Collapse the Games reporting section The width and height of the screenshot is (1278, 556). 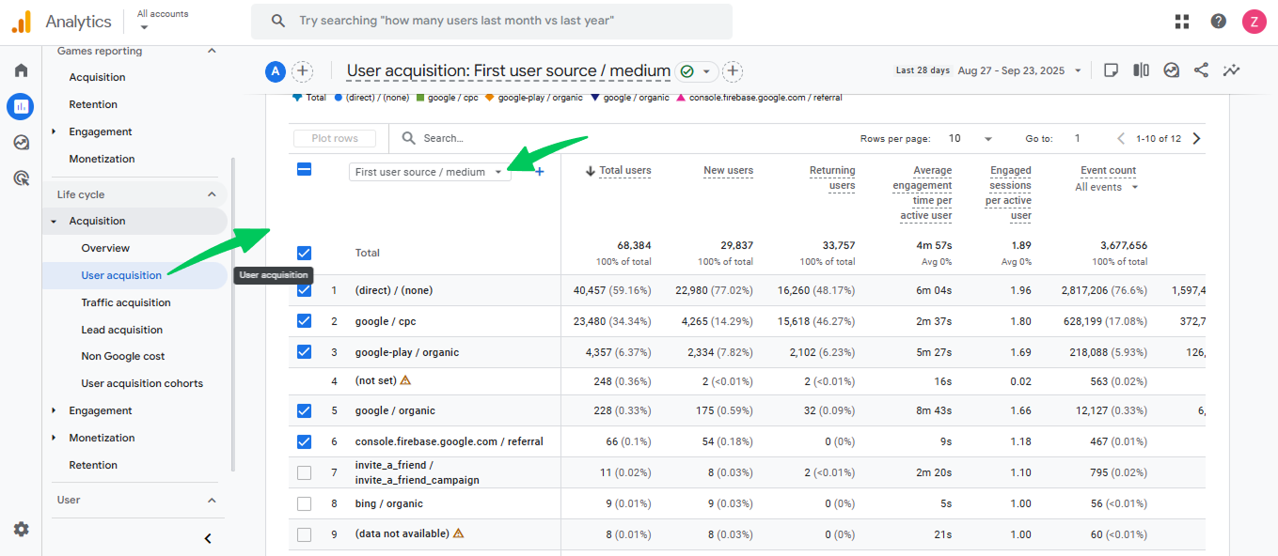212,51
